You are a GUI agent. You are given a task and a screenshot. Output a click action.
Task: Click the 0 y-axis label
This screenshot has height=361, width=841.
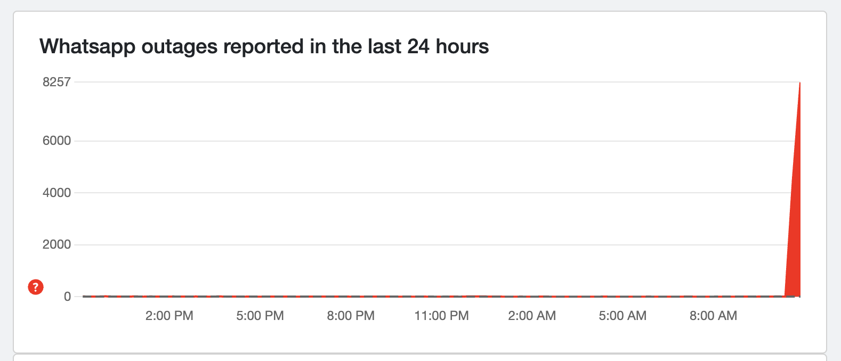(x=67, y=297)
